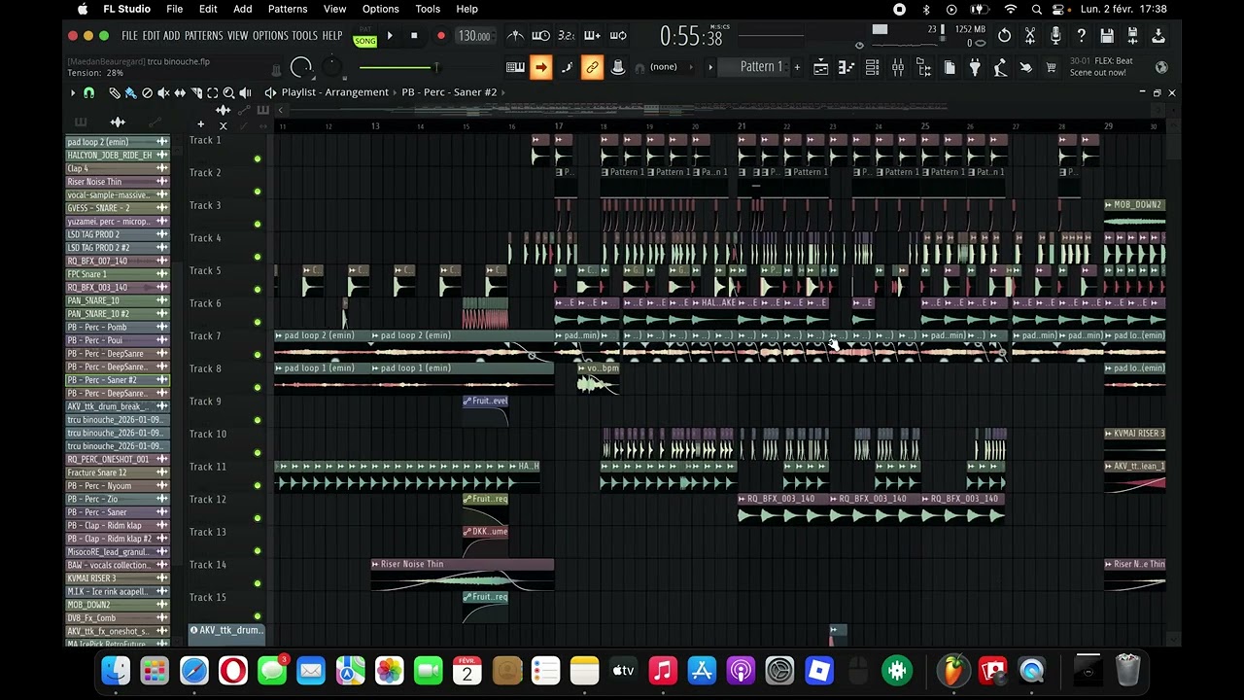Click the red record button
This screenshot has width=1244, height=700.
click(440, 36)
